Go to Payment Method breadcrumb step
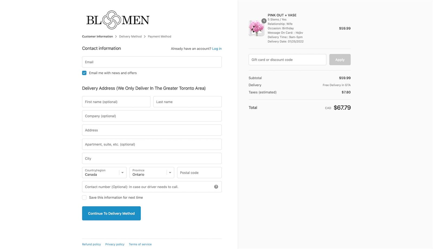 pos(159,37)
